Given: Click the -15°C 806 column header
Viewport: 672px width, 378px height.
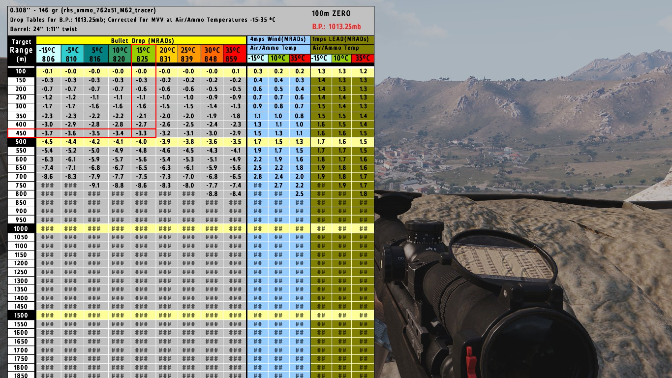Looking at the screenshot, I should 48,54.
